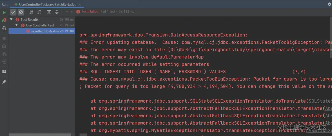
Task: Rerun failed tests from the sidebar
Action: 4,20
